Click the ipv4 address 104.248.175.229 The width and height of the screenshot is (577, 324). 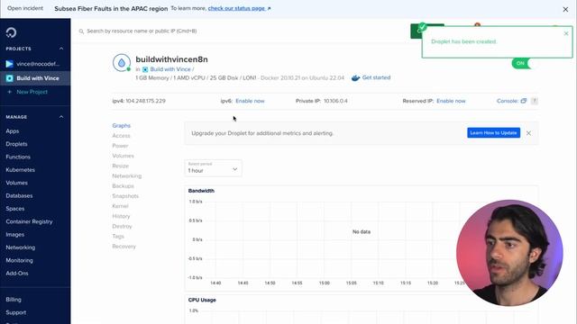point(145,101)
